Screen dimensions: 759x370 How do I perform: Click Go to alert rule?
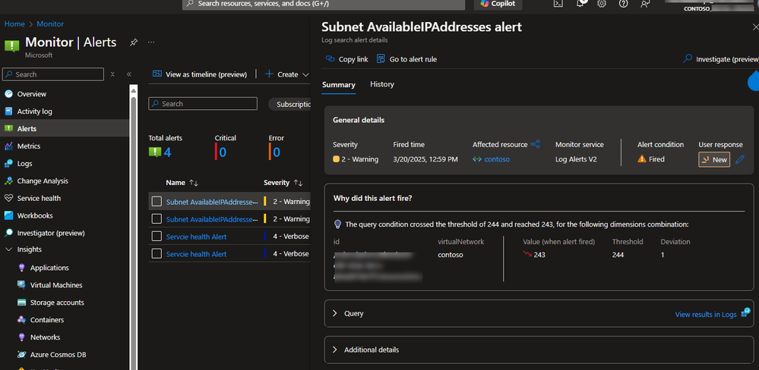406,59
